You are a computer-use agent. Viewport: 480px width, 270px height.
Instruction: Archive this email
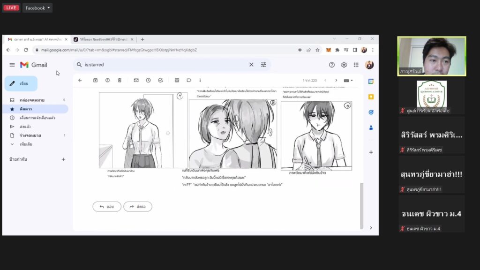95,80
